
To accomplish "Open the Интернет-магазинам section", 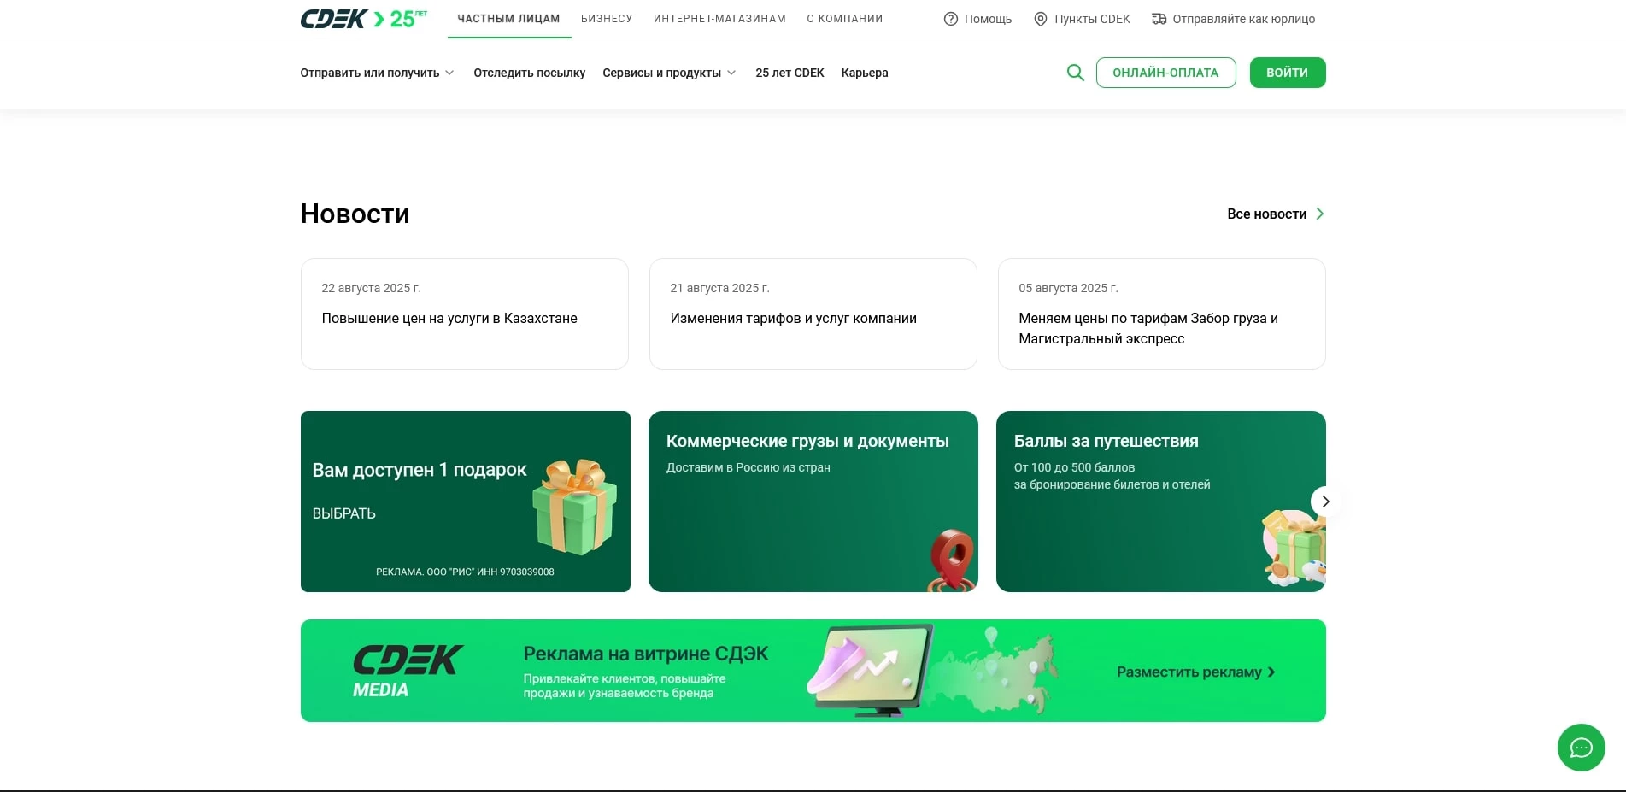I will point(719,18).
